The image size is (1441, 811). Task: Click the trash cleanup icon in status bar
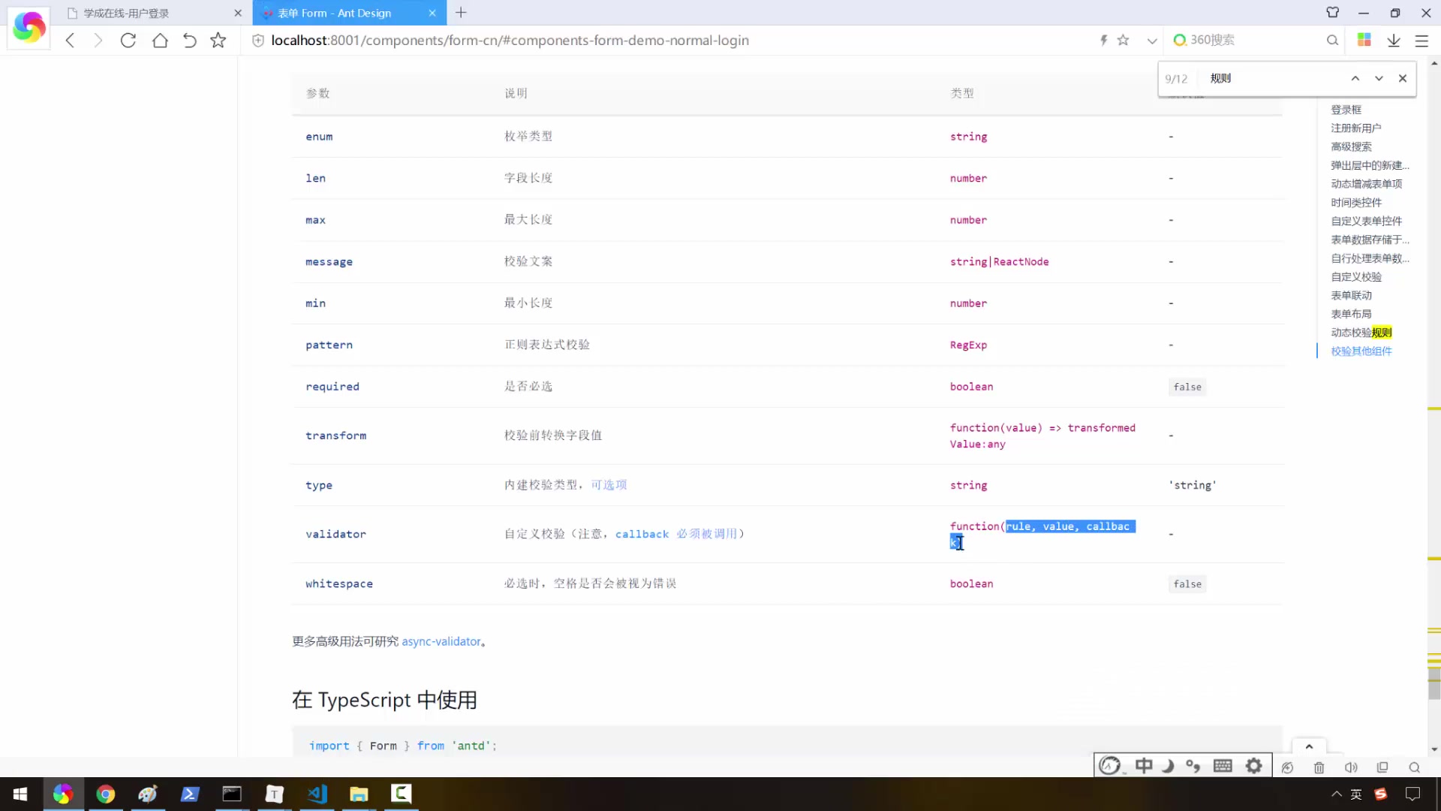click(x=1319, y=767)
